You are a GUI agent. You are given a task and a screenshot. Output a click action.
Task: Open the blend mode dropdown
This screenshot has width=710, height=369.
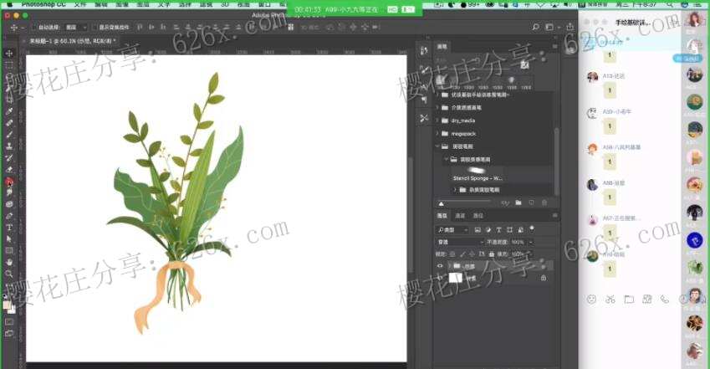(460, 242)
